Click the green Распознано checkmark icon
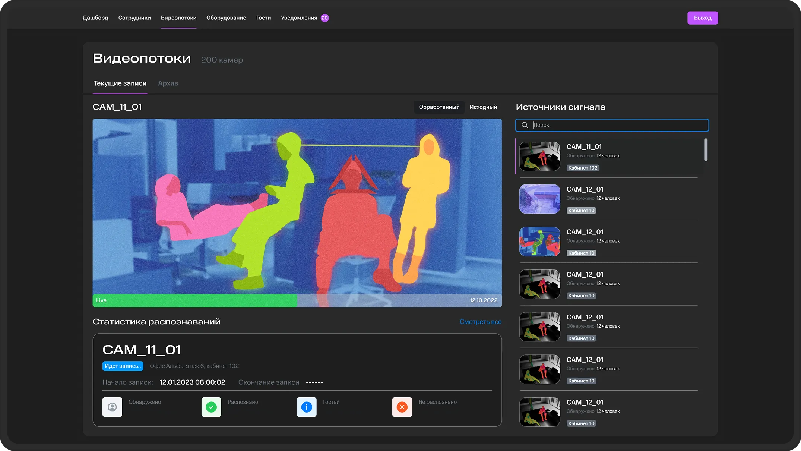 211,407
